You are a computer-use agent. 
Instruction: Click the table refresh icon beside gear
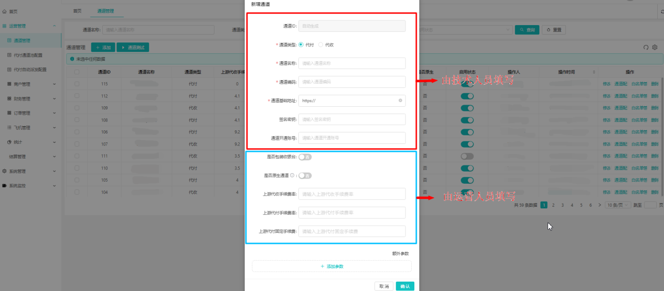646,48
